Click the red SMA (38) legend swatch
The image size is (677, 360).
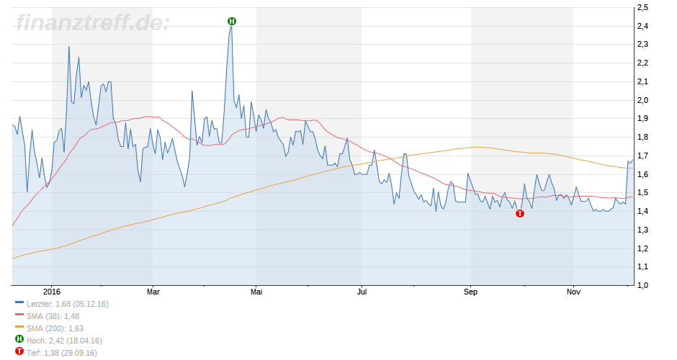[19, 316]
